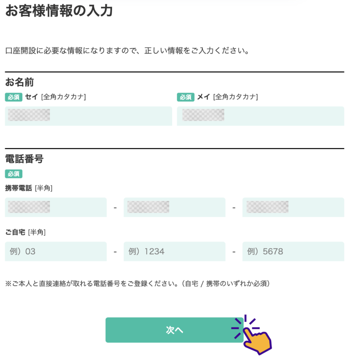Click the お客様情報の入力 page heading
The width and height of the screenshot is (352, 359).
click(x=59, y=11)
